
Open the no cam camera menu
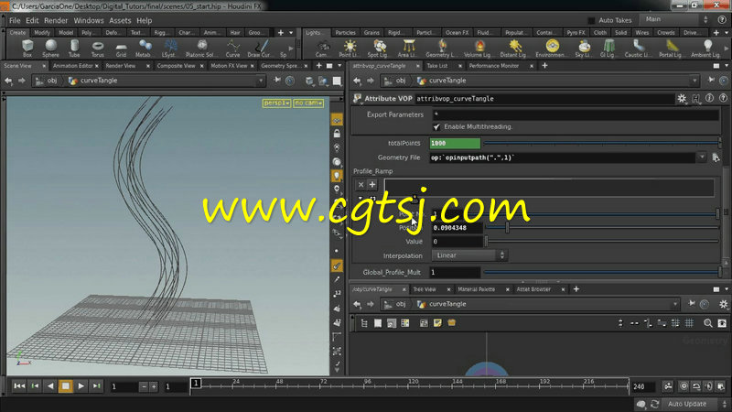[308, 103]
